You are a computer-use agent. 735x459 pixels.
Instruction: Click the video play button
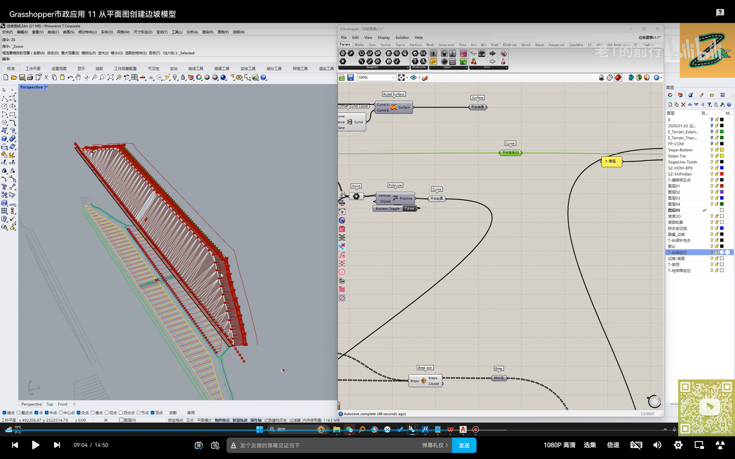pyautogui.click(x=36, y=445)
